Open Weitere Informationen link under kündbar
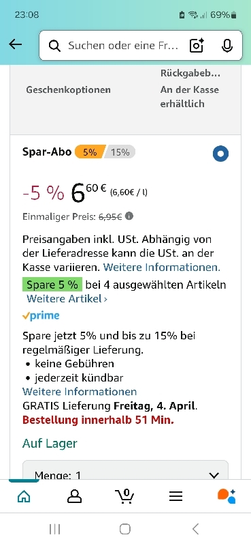Image resolution: width=251 pixels, height=546 pixels. point(80,392)
